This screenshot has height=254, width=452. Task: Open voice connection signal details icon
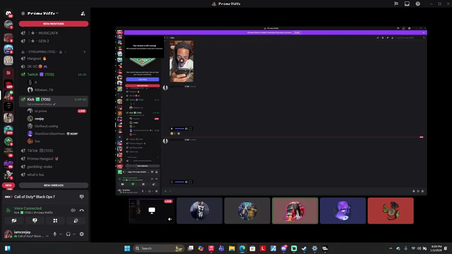coord(8,211)
